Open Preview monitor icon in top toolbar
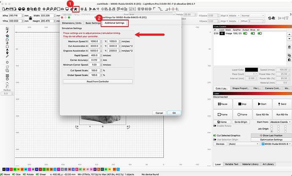The height and width of the screenshot is (176, 292). pos(67,9)
